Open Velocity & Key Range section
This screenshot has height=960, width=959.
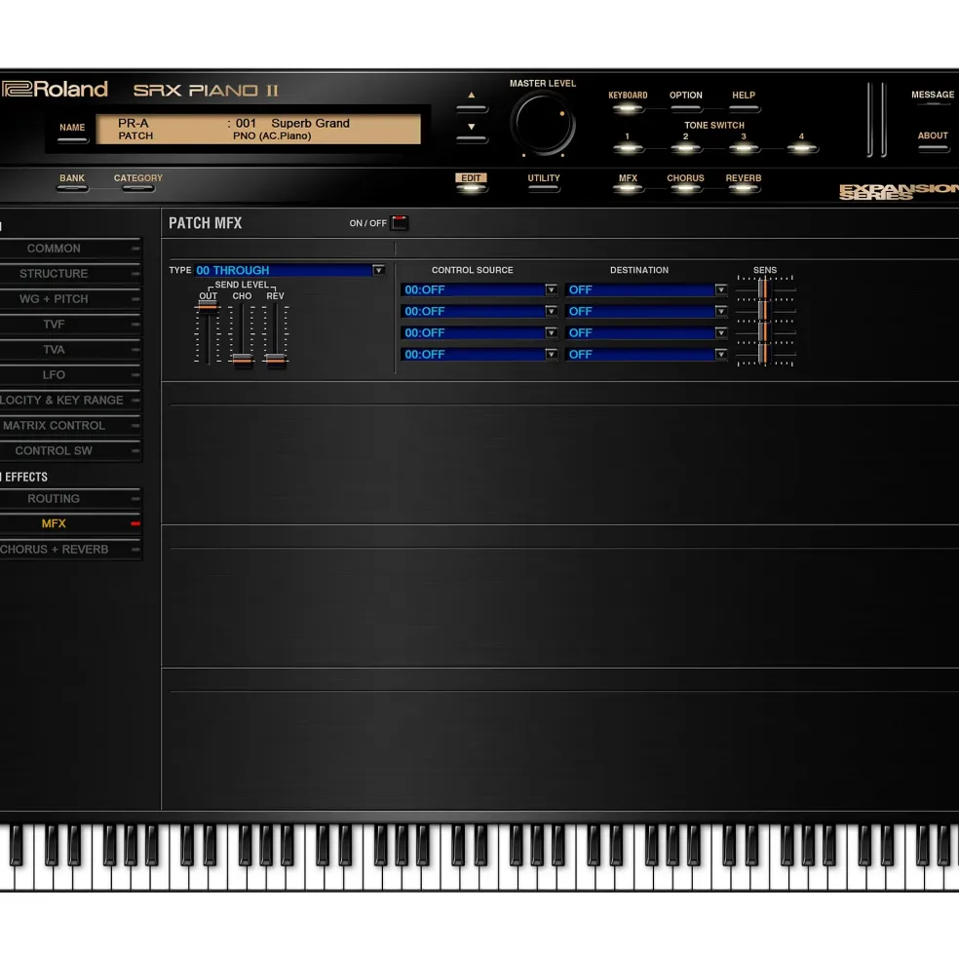tap(70, 400)
